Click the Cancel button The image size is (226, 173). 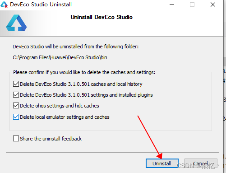[201, 164]
